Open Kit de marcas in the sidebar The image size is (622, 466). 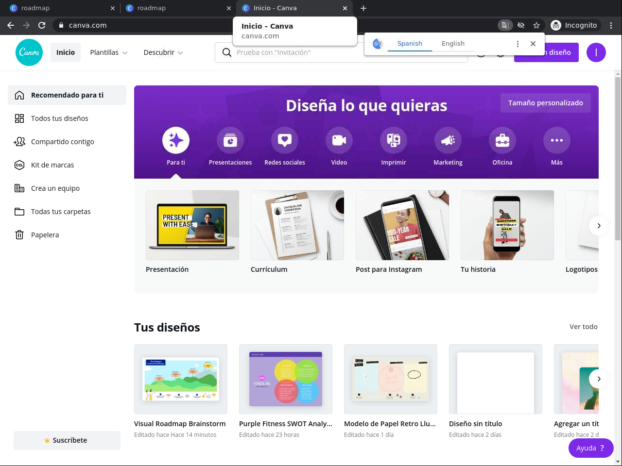click(67, 165)
